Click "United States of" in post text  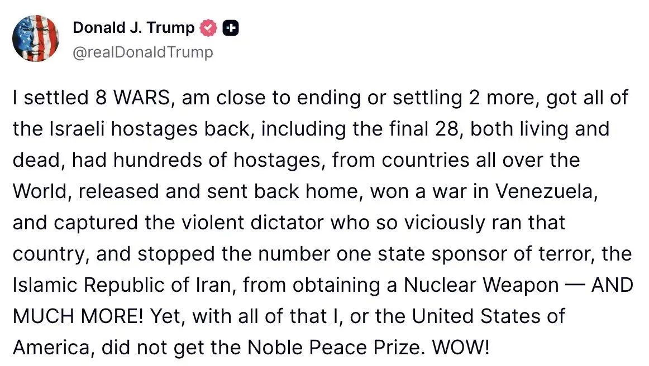click(488, 316)
